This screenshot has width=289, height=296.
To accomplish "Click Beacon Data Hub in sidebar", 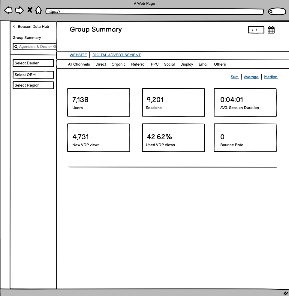I will [33, 27].
